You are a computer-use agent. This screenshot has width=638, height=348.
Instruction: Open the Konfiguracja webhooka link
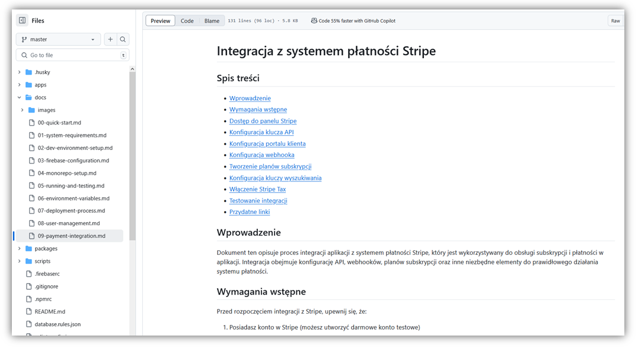[261, 155]
